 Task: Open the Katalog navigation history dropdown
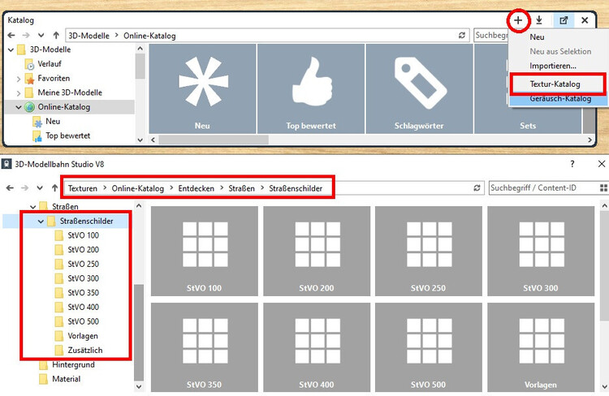click(41, 36)
